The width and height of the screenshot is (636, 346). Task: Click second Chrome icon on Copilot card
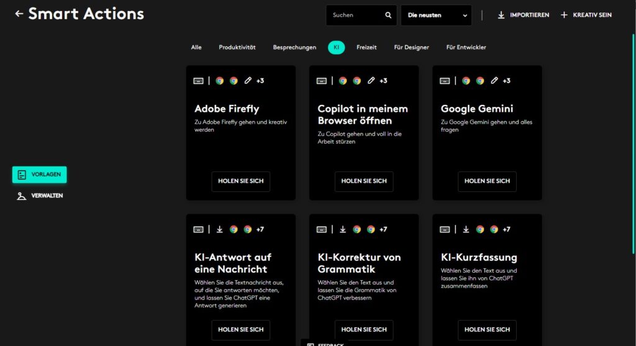pos(357,81)
